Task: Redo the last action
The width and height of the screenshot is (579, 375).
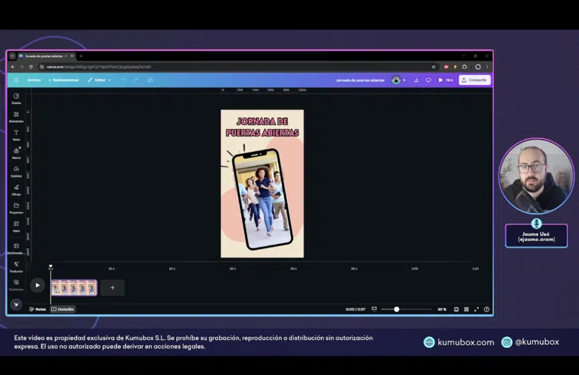Action: [135, 80]
